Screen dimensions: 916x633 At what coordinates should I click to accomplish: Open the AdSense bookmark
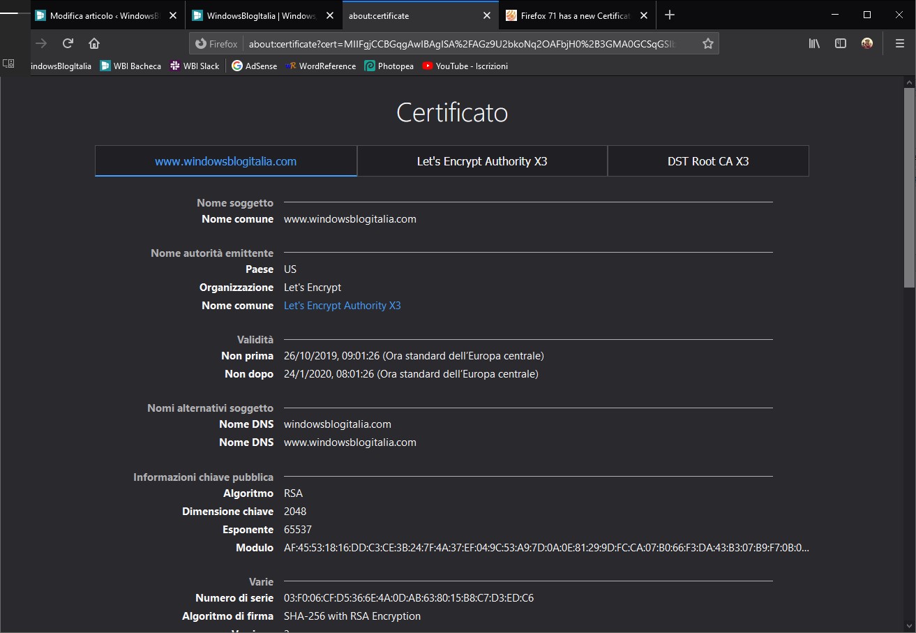pos(255,66)
